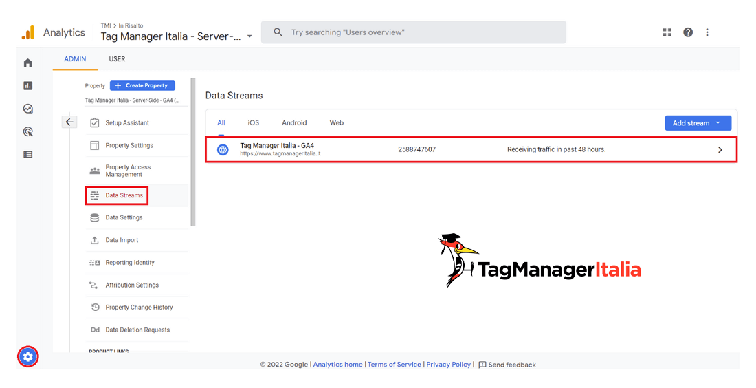756x388 pixels.
Task: Open Data Deletion Requests menu item
Action: pyautogui.click(x=137, y=330)
